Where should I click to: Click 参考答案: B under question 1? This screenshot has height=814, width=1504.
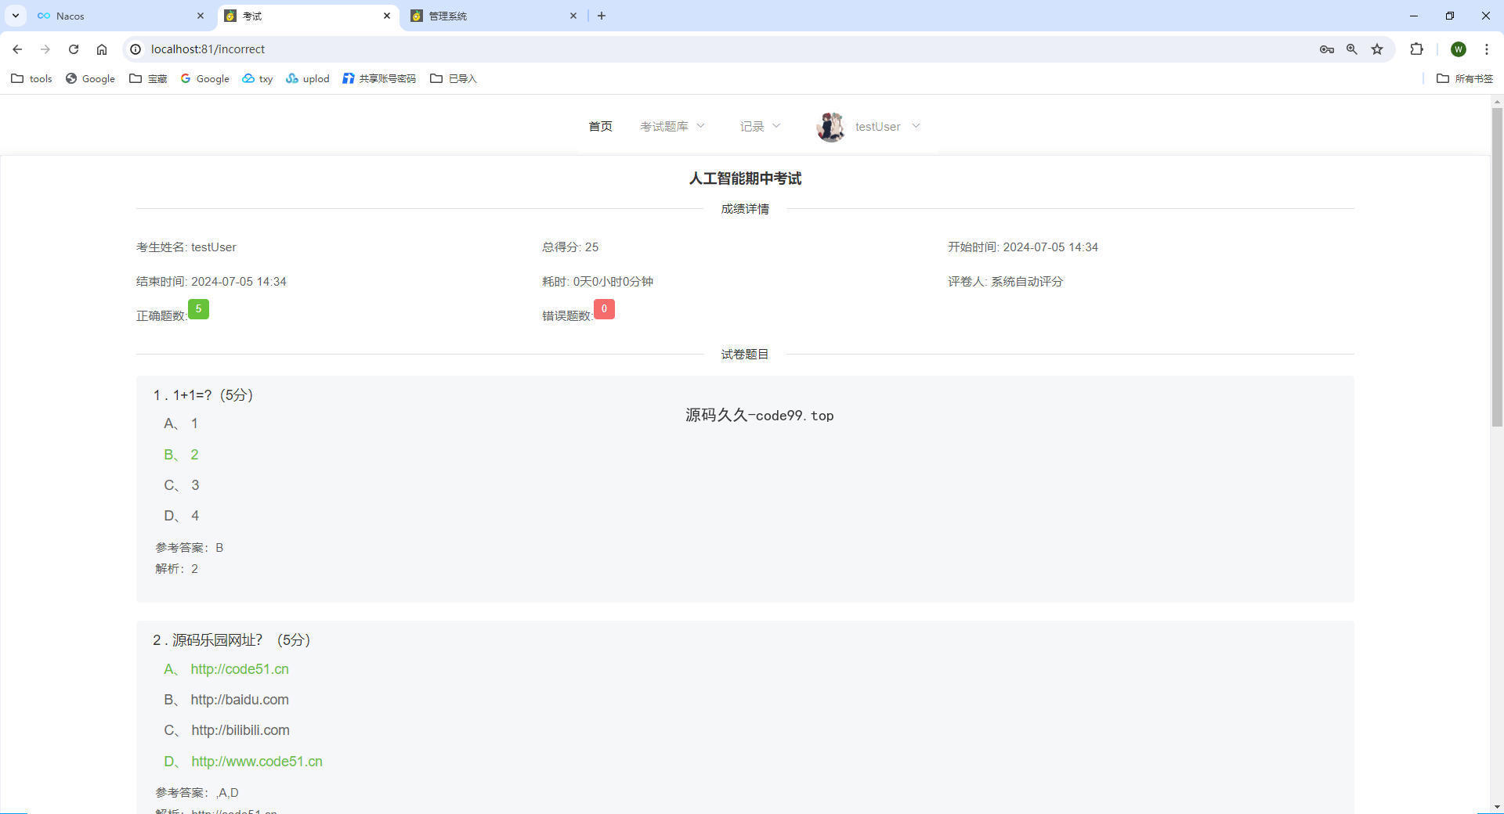click(x=190, y=548)
